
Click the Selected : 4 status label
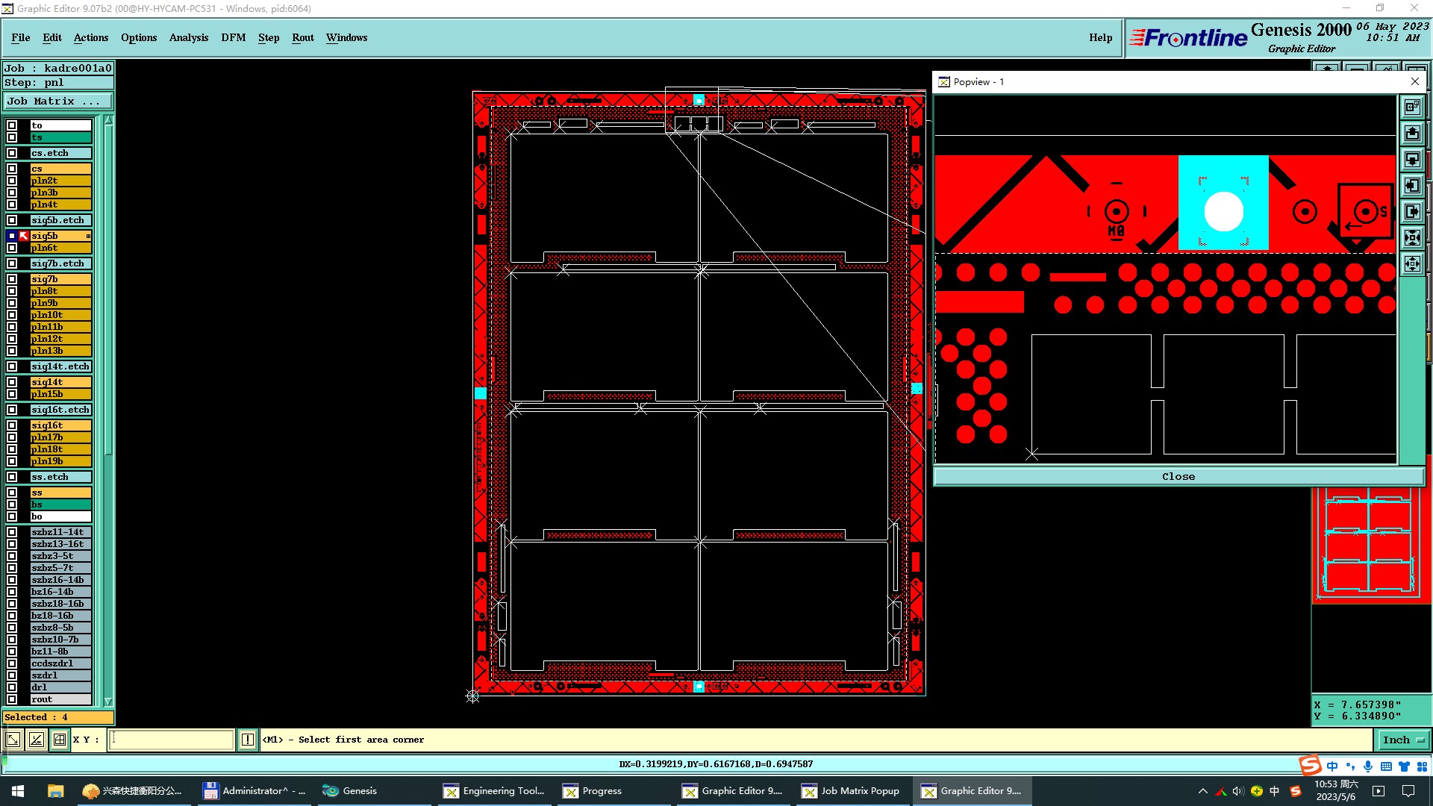[x=58, y=717]
